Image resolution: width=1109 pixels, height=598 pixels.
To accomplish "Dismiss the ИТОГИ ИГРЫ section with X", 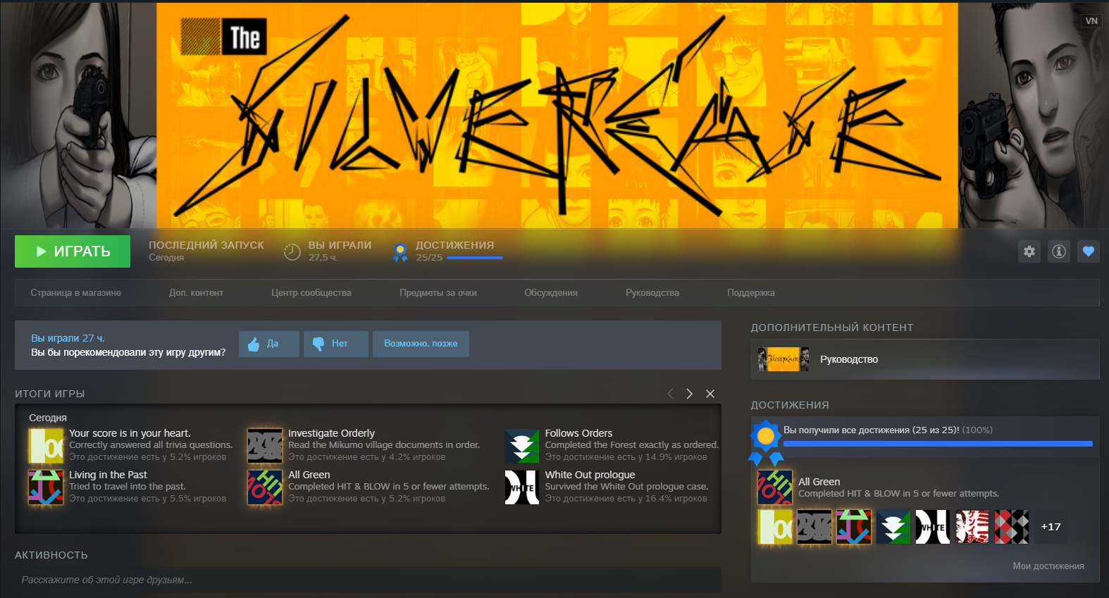I will 710,394.
